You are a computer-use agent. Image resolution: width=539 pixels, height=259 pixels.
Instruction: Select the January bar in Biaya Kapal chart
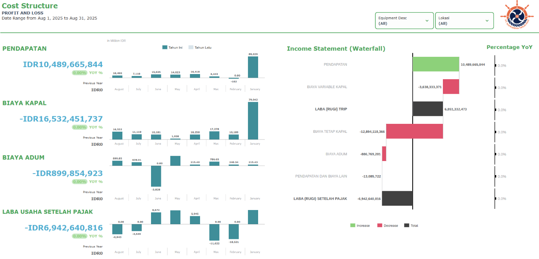253,121
